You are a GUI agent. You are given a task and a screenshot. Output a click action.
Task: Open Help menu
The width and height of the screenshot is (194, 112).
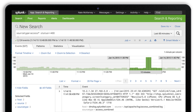pos(147,13)
